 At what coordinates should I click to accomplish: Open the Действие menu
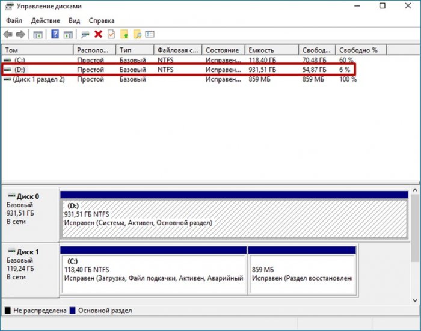pyautogui.click(x=45, y=20)
